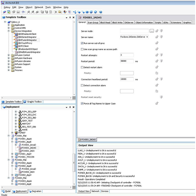Switch to Graphic Toolbox tab

coord(33,102)
